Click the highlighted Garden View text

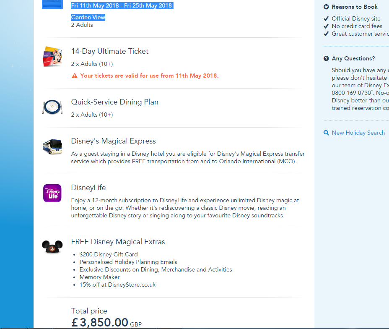88,17
